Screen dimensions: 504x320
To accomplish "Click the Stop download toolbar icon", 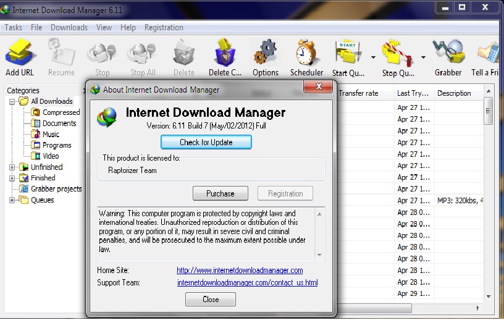I will [102, 53].
